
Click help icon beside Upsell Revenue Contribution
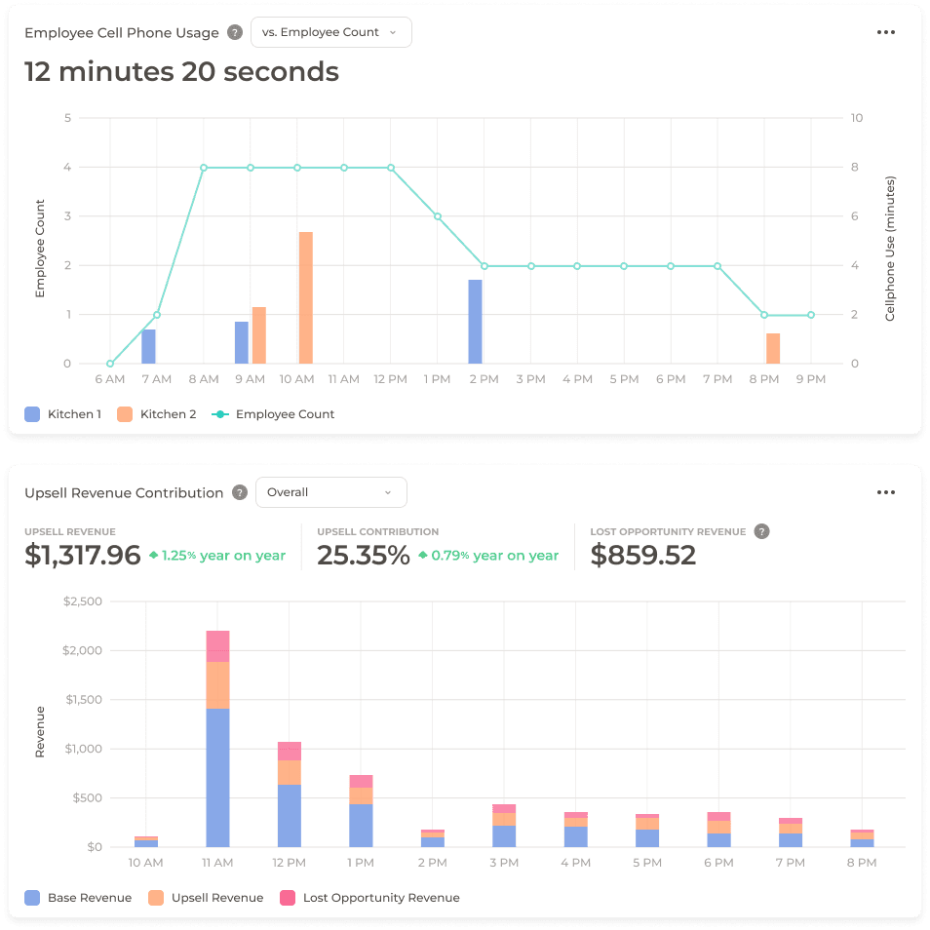click(240, 492)
